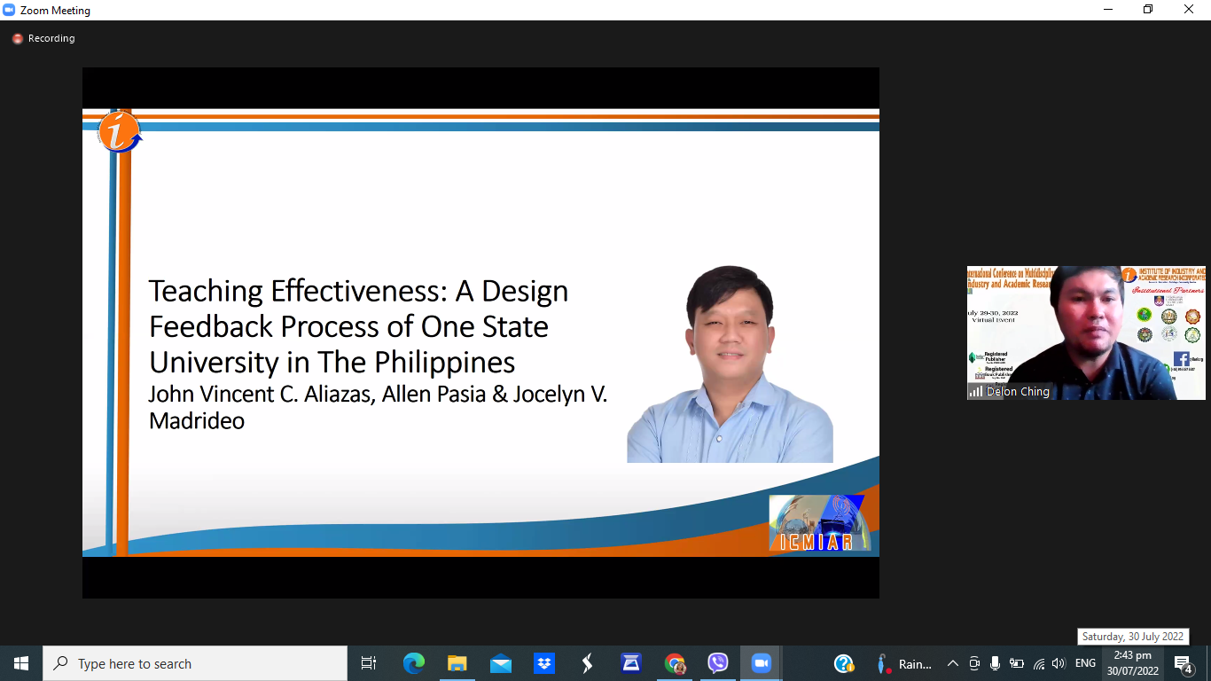Open the notification Action Center

[x=1183, y=663]
